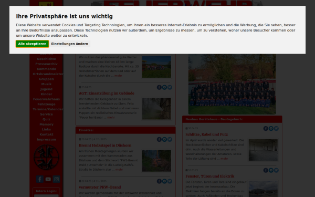Screen dimensions: 315x197
Task: Share 'Fenster, Türen und Elektrik' on Facebook
Action: pos(266,170)
